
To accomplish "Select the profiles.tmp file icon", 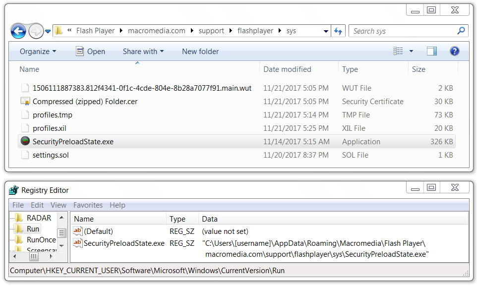I will tap(25, 114).
